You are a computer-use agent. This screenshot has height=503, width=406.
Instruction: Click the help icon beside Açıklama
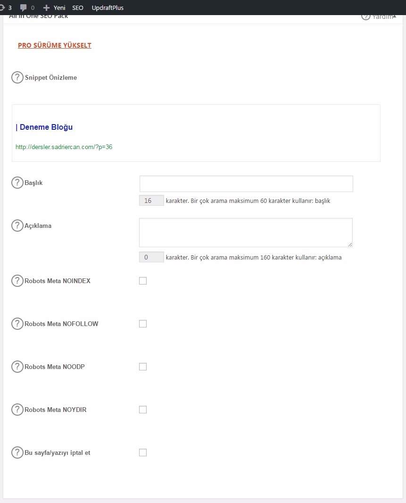pos(17,226)
